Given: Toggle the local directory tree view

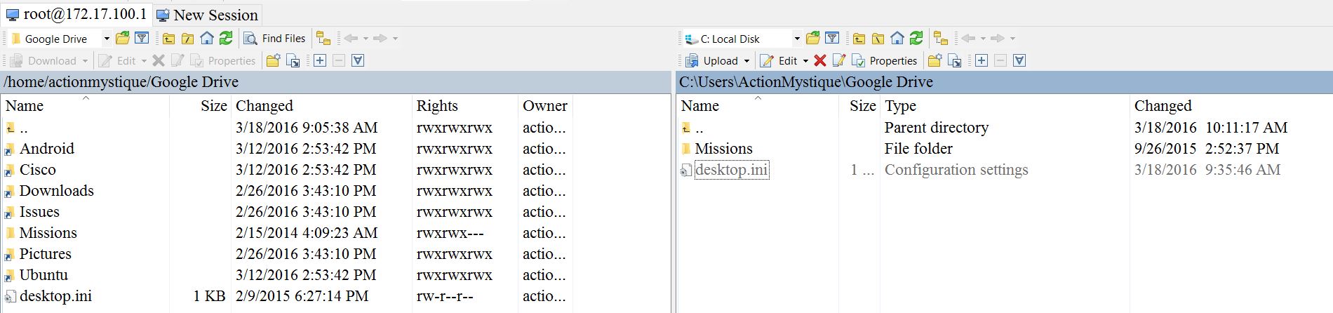Looking at the screenshot, I should (x=941, y=39).
